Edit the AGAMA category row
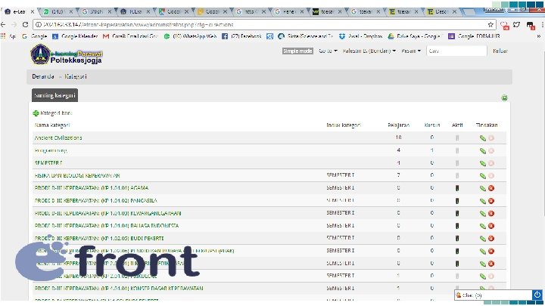 click(x=482, y=188)
